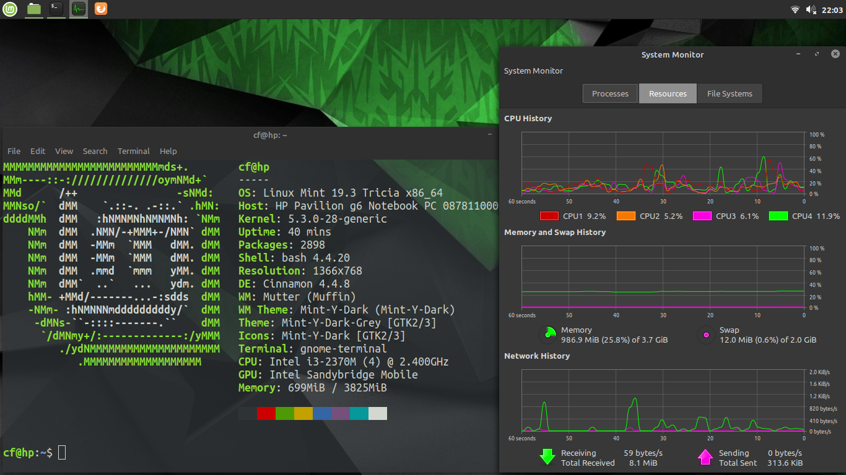Switch to the Processes tab
This screenshot has width=846, height=475.
tap(610, 93)
